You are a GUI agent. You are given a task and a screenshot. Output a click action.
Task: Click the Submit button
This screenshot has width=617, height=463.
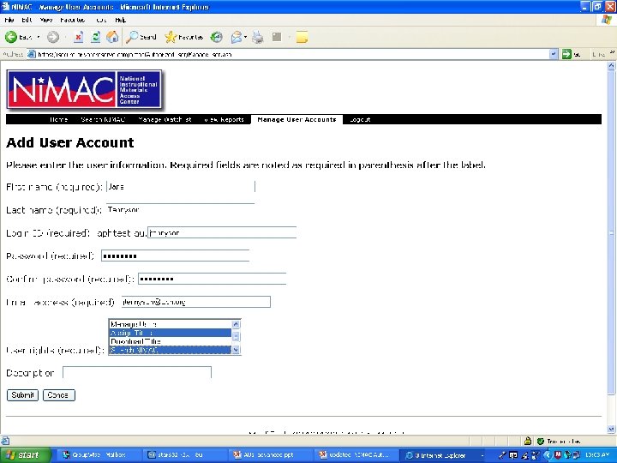point(22,395)
